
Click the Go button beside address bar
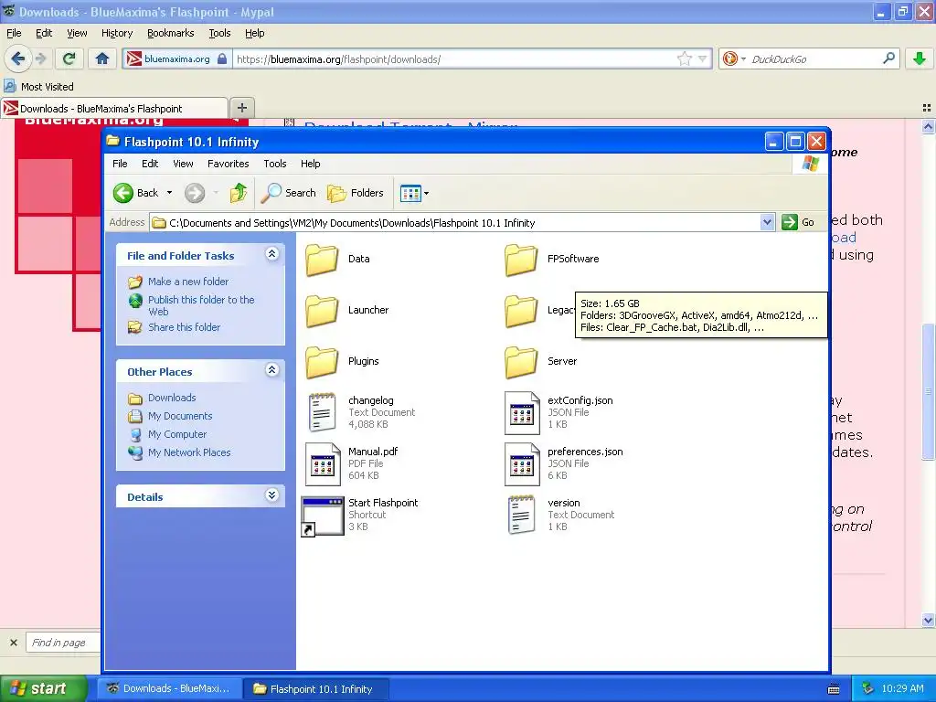799,223
